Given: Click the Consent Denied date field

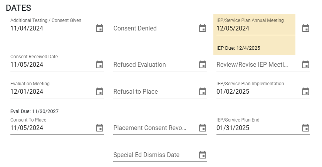Looking at the screenshot, I should [x=155, y=29].
